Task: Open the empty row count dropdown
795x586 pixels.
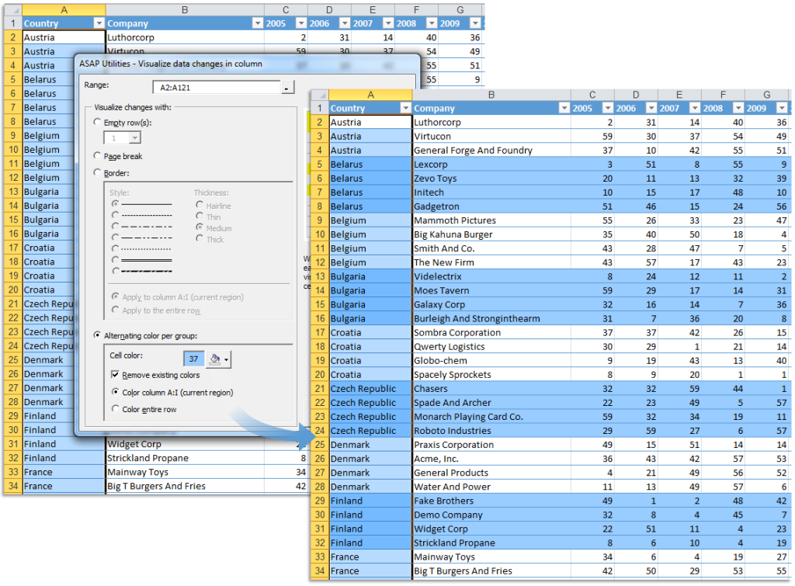Action: [x=136, y=137]
